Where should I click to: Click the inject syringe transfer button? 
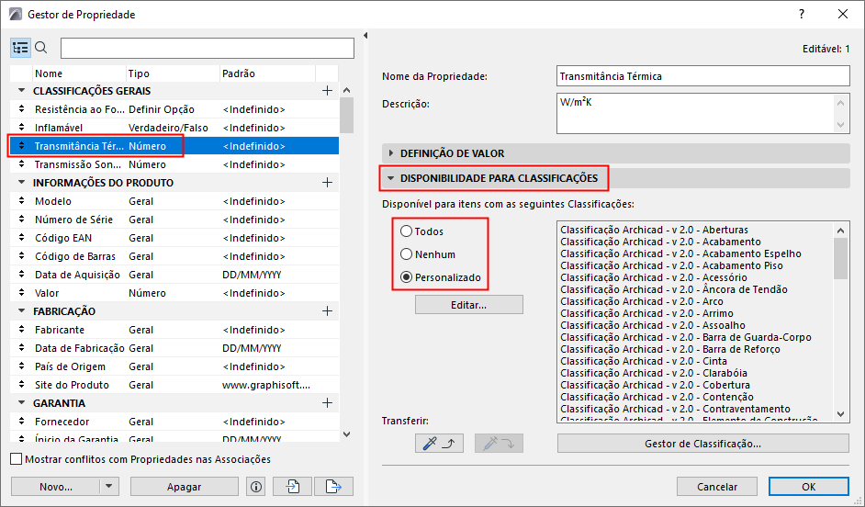499,443
